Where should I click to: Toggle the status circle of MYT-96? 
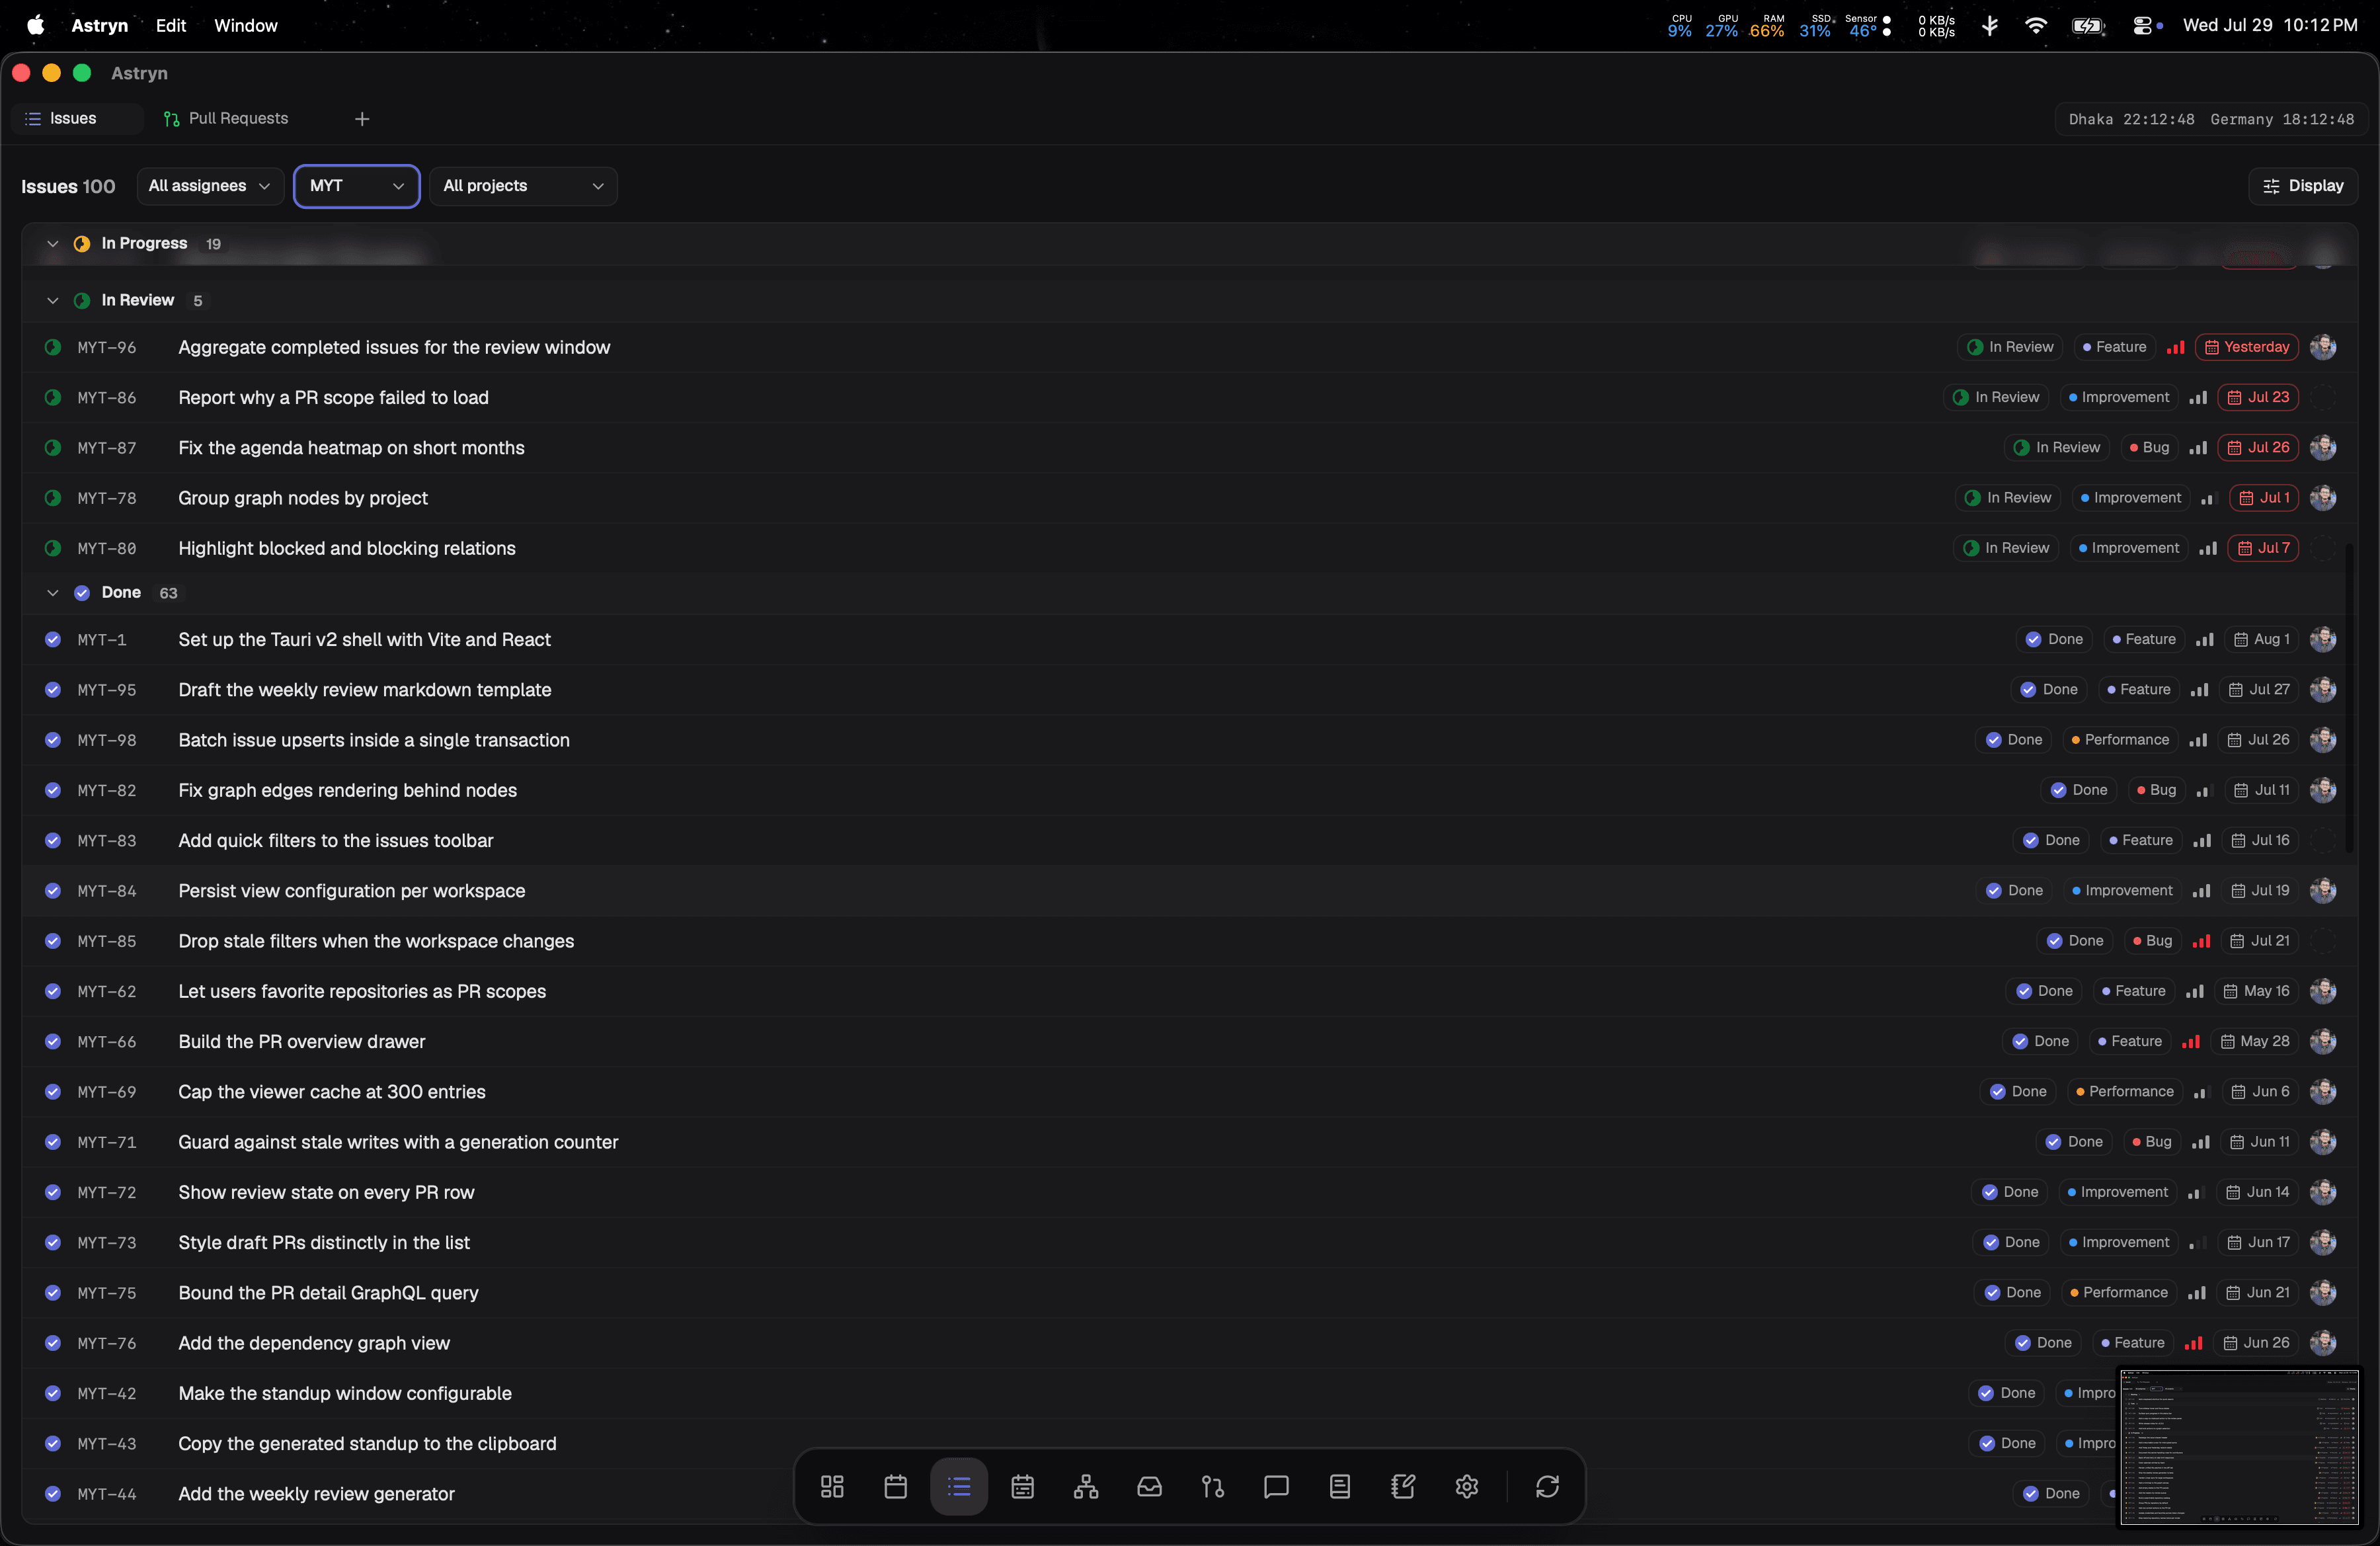53,347
